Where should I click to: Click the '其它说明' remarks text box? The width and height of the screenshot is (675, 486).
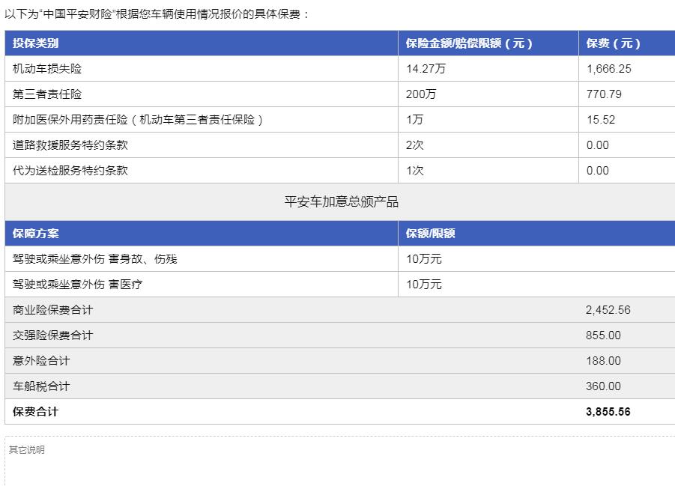point(339,461)
